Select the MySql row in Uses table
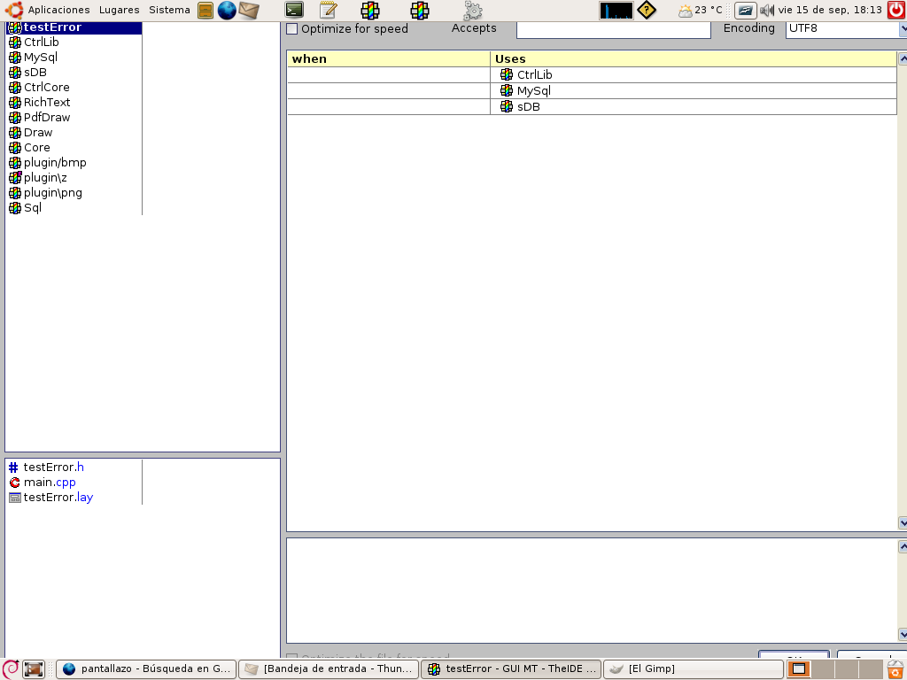The height and width of the screenshot is (680, 907). coord(533,91)
